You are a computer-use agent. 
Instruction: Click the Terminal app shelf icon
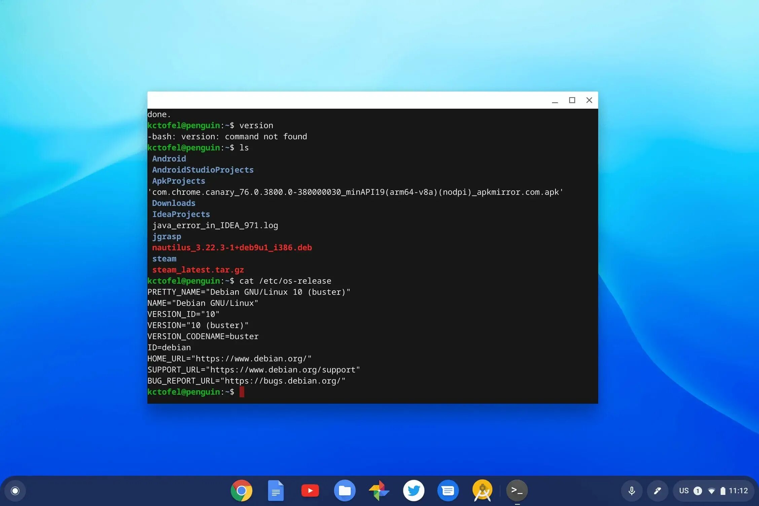[x=517, y=491]
